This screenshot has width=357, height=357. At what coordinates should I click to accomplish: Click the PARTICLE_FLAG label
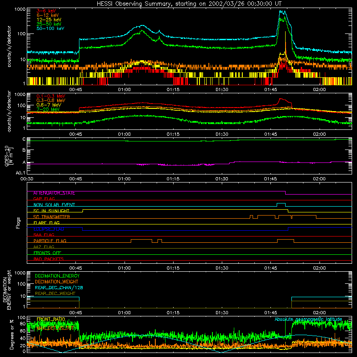pos(50,241)
